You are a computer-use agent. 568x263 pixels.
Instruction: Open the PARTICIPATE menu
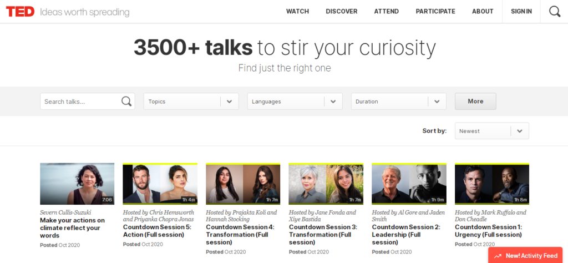coord(435,11)
